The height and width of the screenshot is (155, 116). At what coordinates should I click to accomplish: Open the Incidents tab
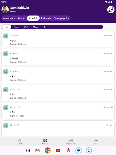(46, 18)
